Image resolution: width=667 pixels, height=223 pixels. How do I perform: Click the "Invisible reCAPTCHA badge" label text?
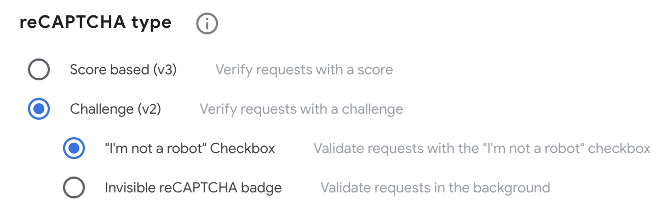tap(193, 188)
